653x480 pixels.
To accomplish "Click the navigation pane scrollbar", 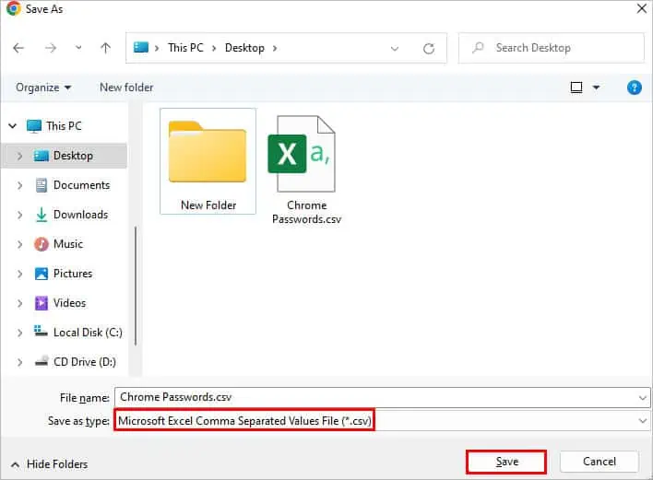I will [x=136, y=287].
